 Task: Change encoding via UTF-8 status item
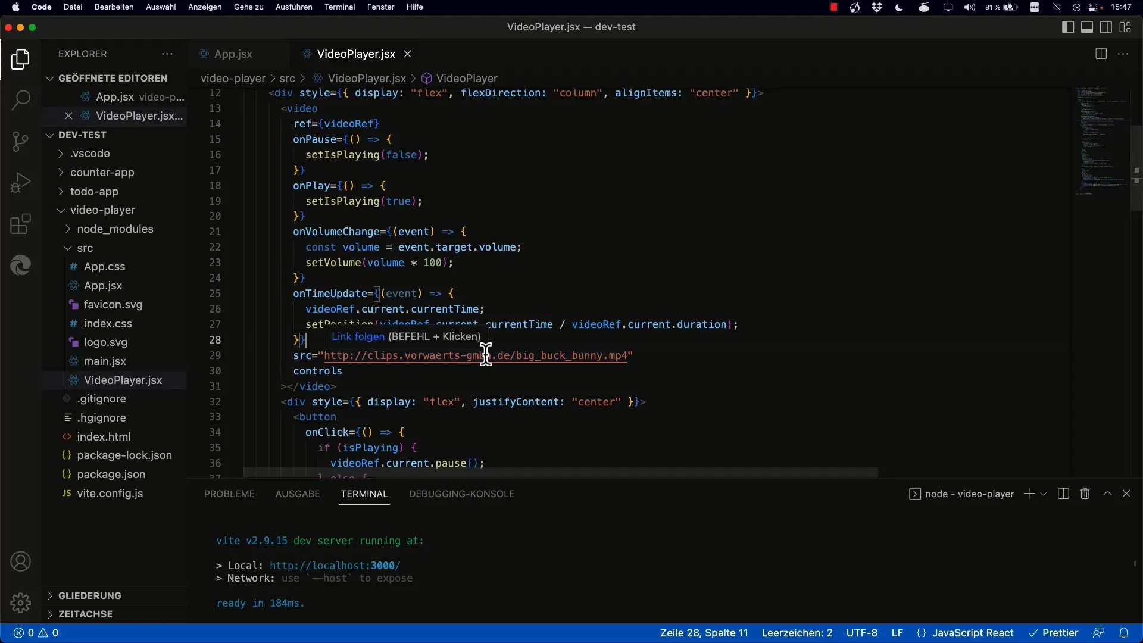pos(862,633)
